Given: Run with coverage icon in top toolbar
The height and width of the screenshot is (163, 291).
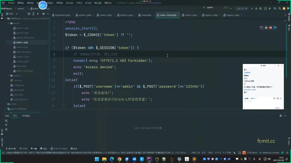Looking at the screenshot, I should click(x=261, y=8).
